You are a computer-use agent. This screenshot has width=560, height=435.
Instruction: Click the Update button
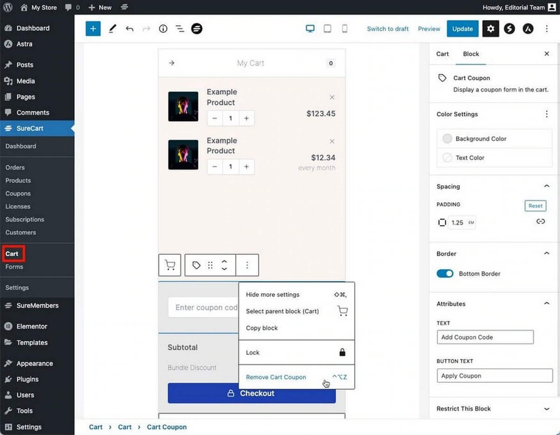pyautogui.click(x=462, y=29)
